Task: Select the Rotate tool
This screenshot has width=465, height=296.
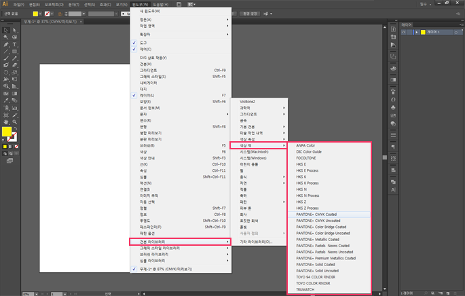Action: tap(5, 73)
